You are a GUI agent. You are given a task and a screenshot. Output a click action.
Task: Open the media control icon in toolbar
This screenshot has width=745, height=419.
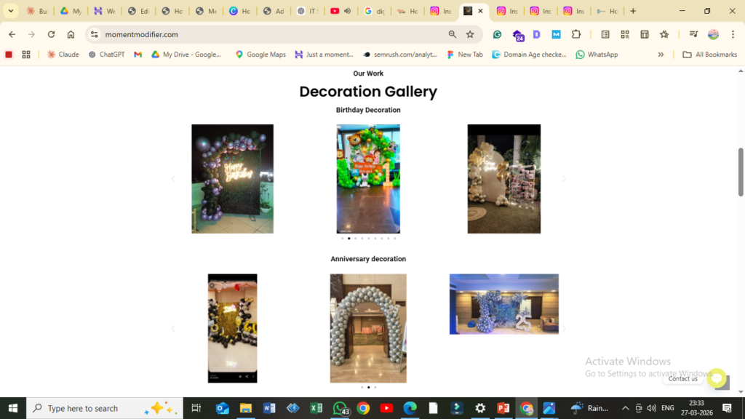click(x=693, y=34)
